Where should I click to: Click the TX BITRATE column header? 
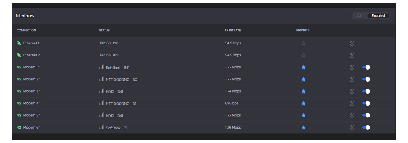pos(233,30)
